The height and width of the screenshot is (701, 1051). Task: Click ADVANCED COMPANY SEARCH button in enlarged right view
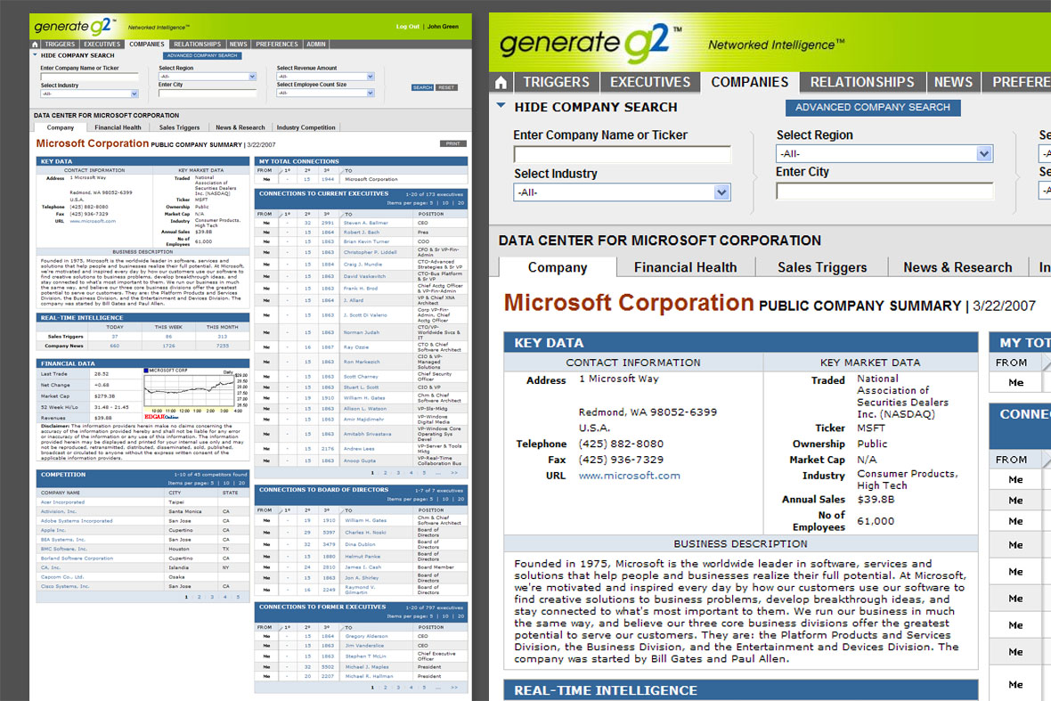click(x=873, y=107)
